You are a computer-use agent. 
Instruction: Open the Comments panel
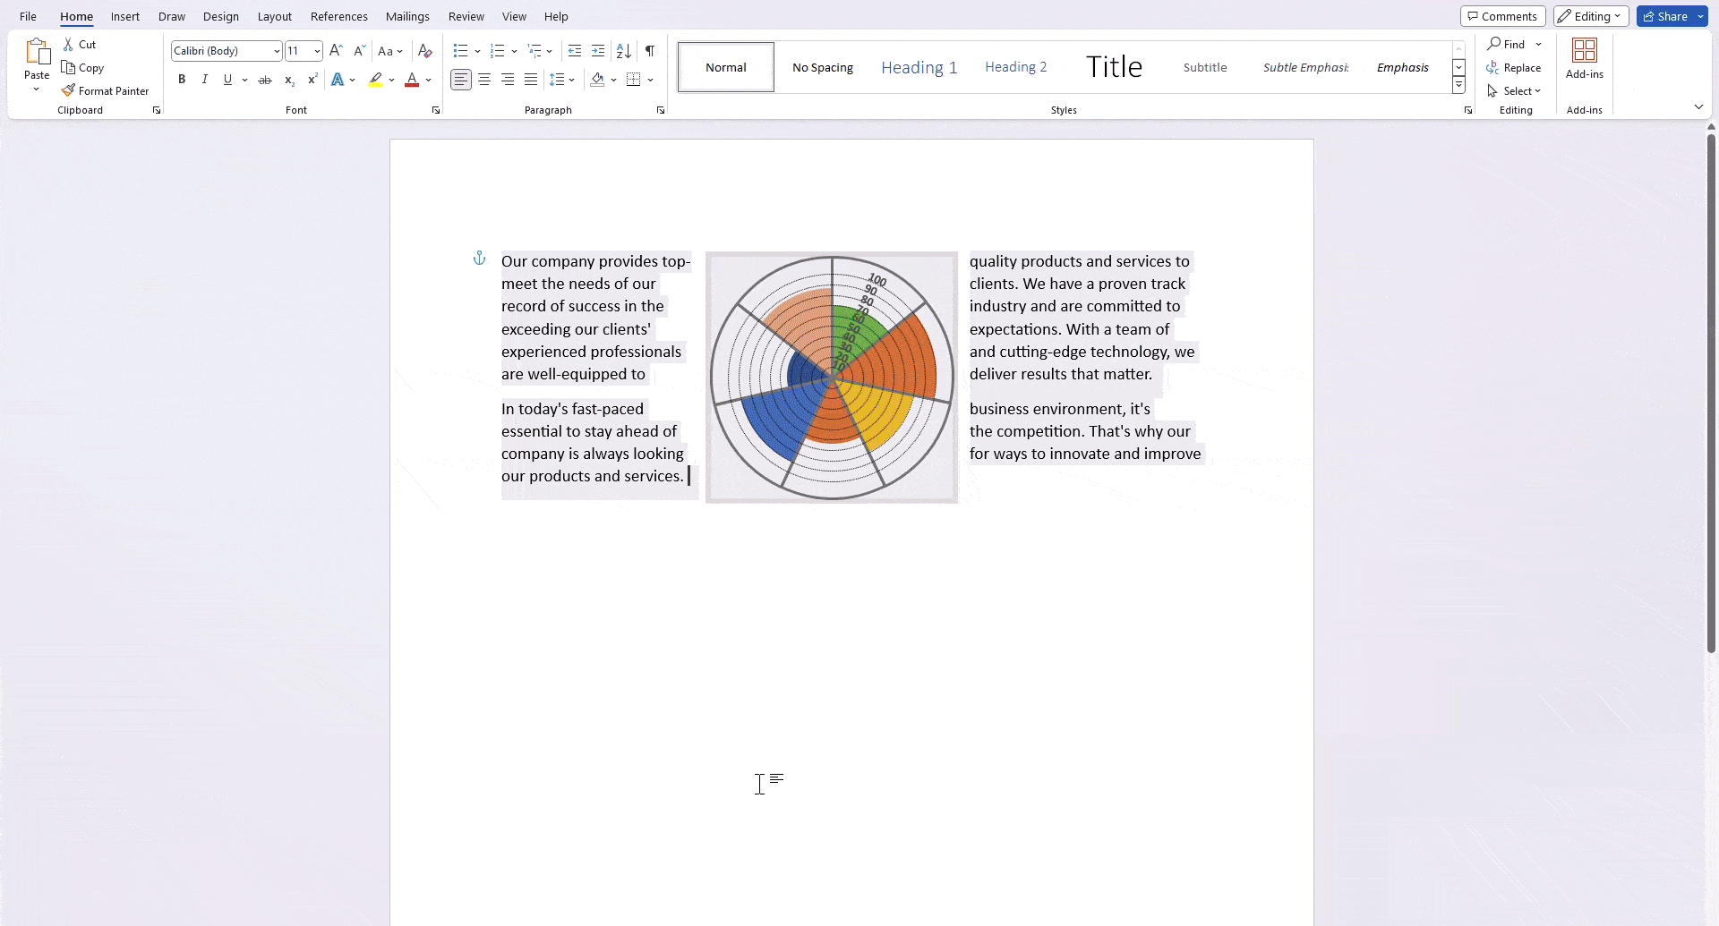pyautogui.click(x=1502, y=15)
